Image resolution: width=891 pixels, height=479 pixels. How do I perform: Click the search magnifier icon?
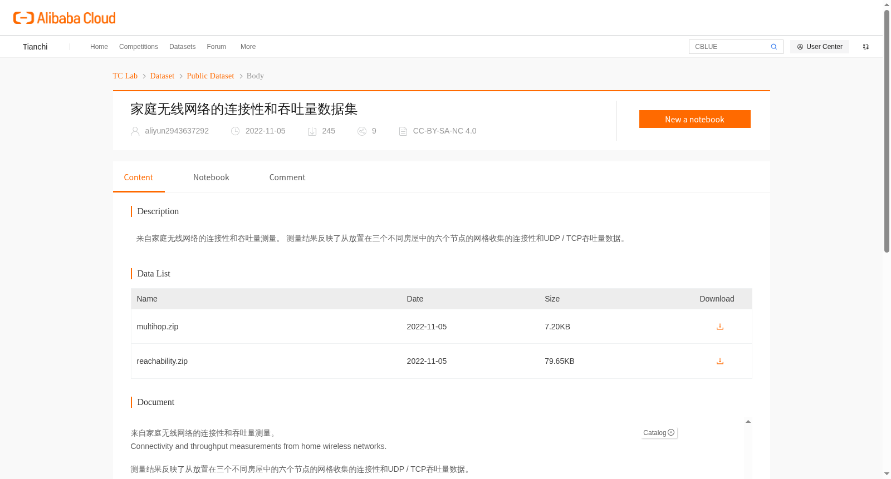click(x=773, y=47)
